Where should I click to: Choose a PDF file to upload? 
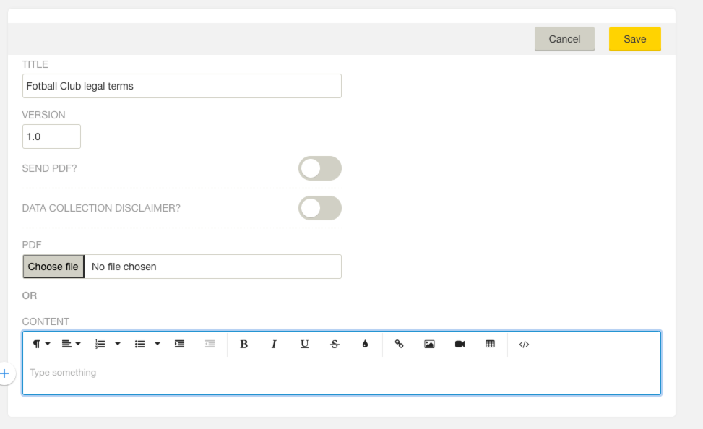(53, 266)
